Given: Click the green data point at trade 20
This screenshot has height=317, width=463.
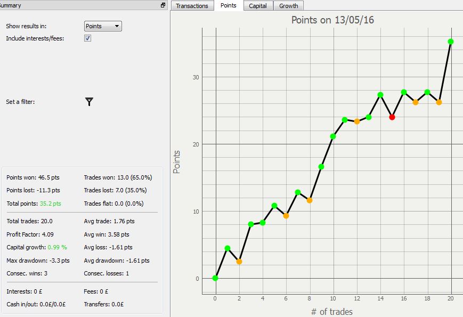Looking at the screenshot, I should [451, 42].
